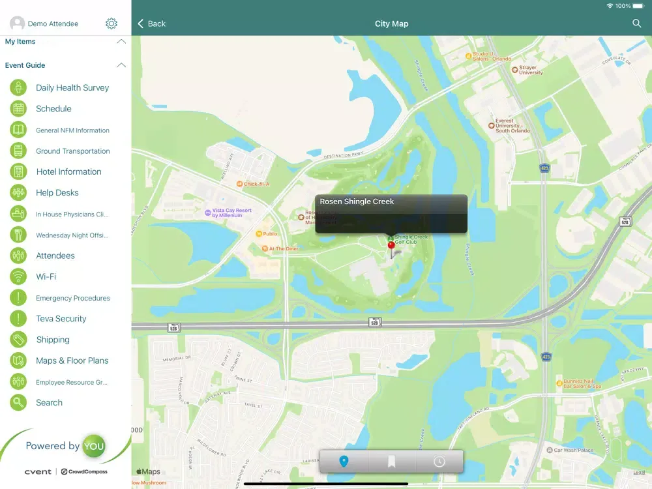Click the General NFM Information book icon

click(x=18, y=130)
